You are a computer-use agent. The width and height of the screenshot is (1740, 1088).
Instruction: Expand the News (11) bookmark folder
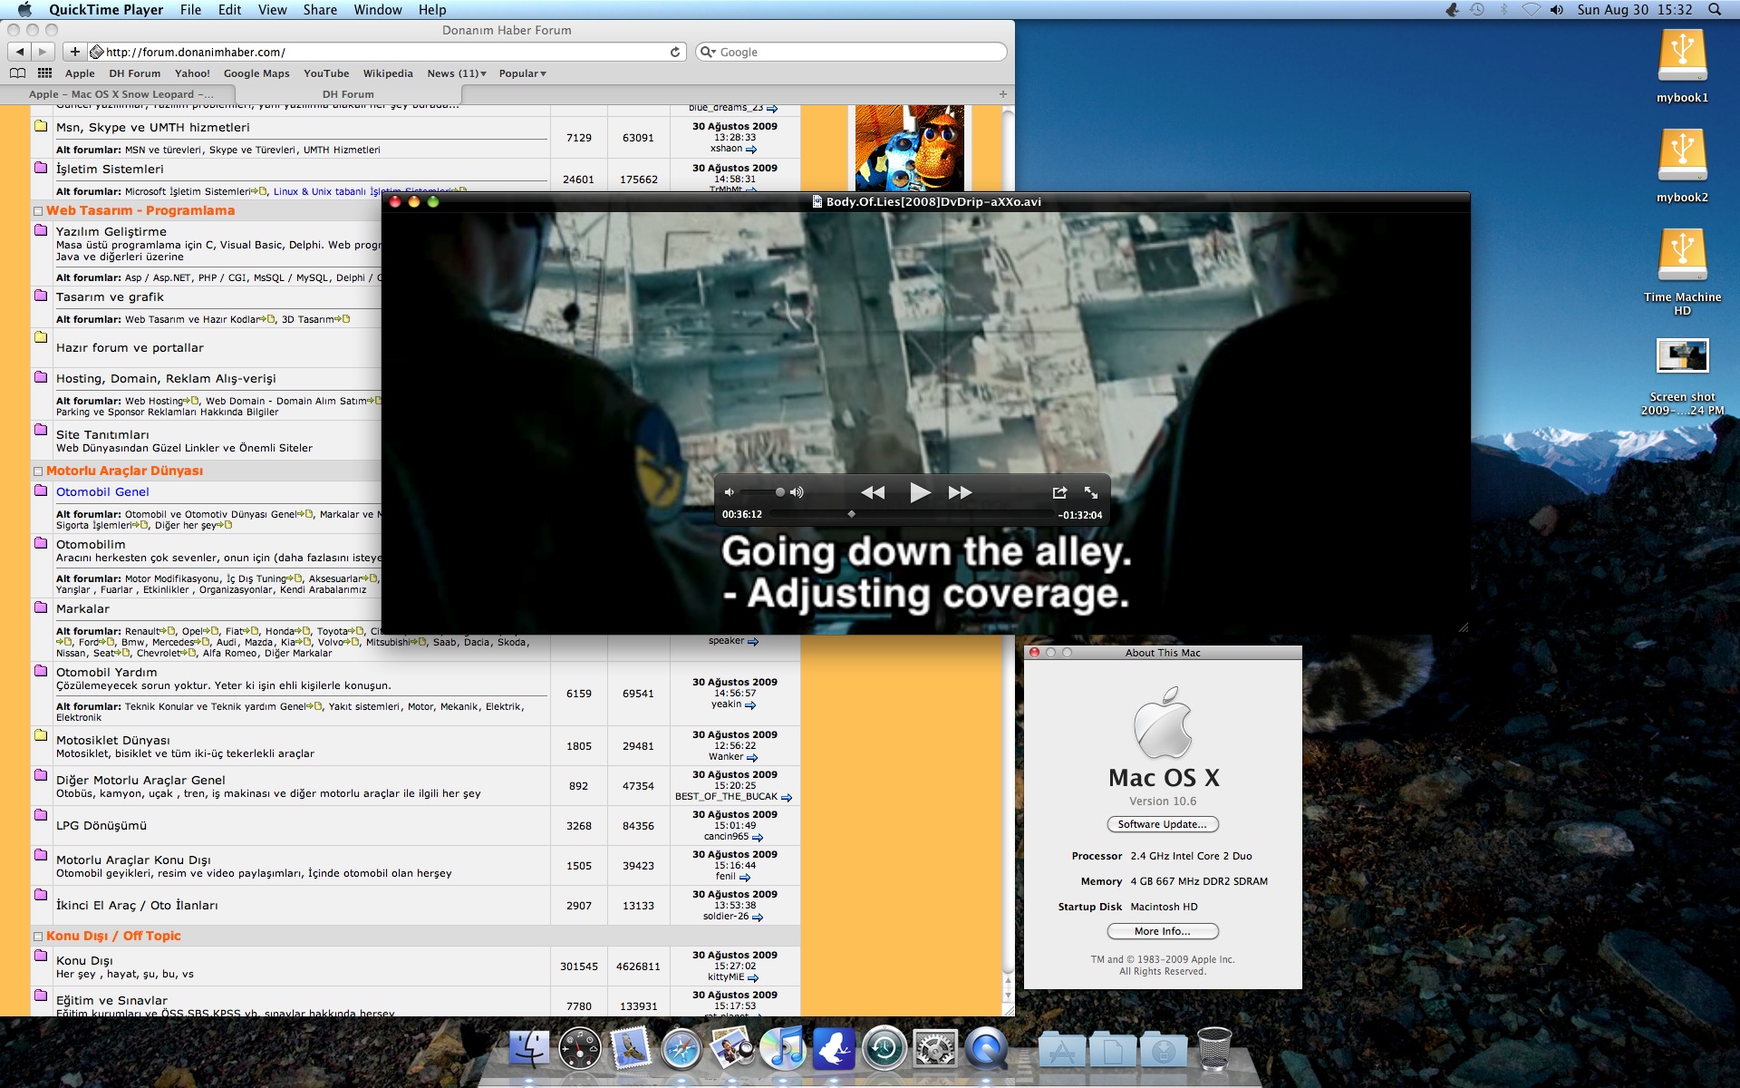pyautogui.click(x=457, y=73)
